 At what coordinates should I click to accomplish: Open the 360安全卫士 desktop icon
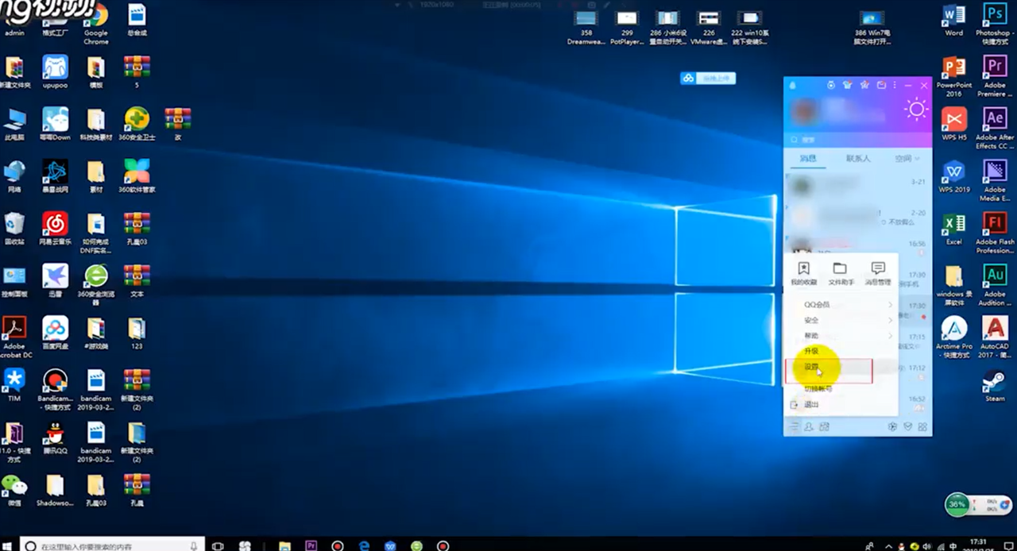tap(137, 124)
